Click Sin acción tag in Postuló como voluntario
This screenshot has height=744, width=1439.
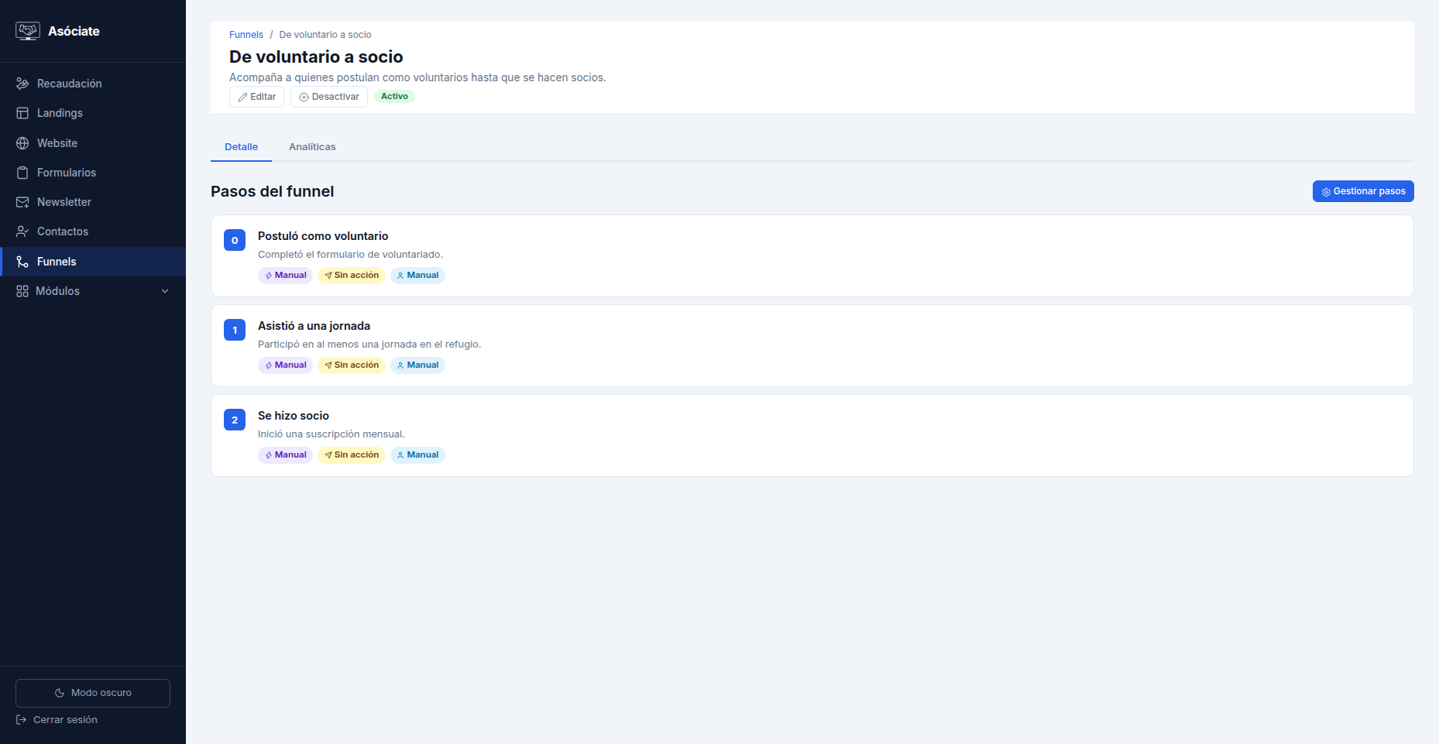tap(352, 276)
